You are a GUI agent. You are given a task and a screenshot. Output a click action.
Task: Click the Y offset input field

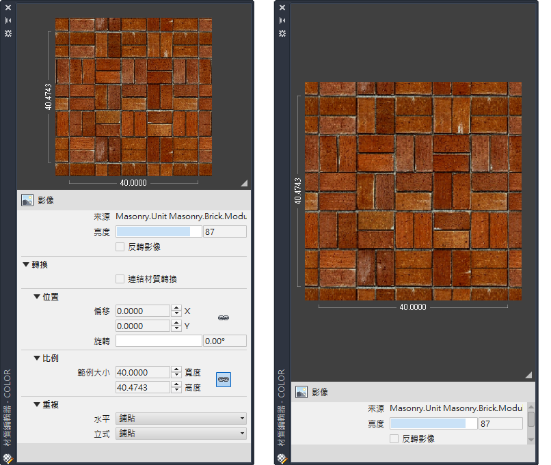click(143, 326)
